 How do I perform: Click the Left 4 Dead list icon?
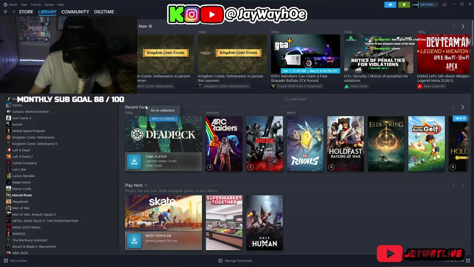point(9,150)
